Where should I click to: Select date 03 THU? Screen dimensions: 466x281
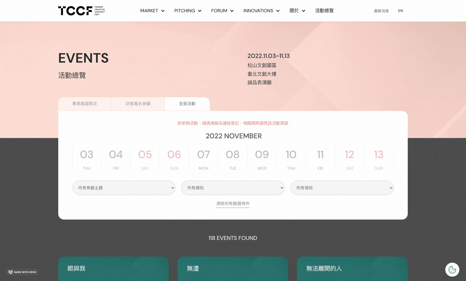tap(87, 159)
